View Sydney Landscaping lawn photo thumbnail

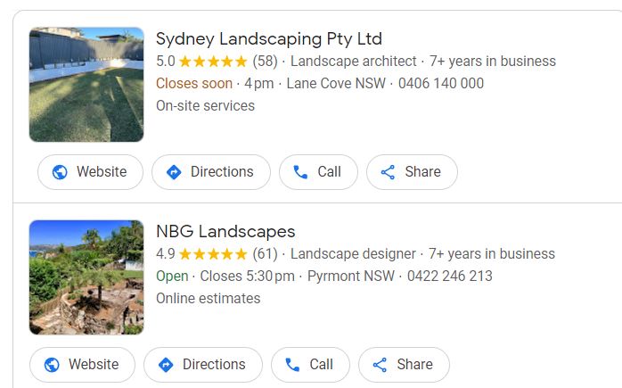(x=86, y=85)
